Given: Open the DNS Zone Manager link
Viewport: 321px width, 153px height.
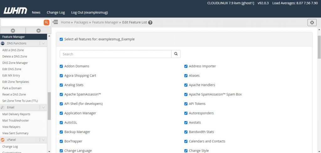Looking at the screenshot, I should point(15,63).
